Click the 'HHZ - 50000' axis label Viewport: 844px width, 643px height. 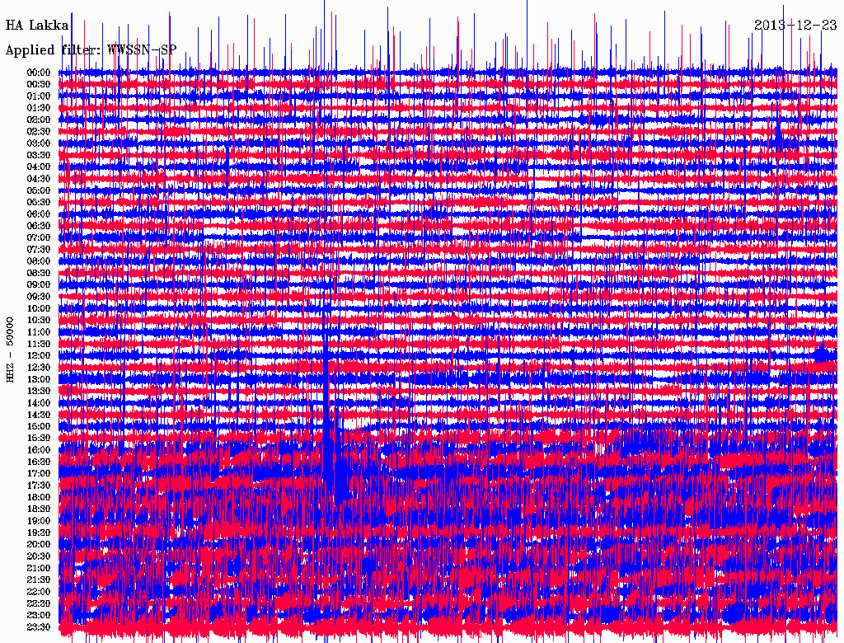click(x=10, y=350)
